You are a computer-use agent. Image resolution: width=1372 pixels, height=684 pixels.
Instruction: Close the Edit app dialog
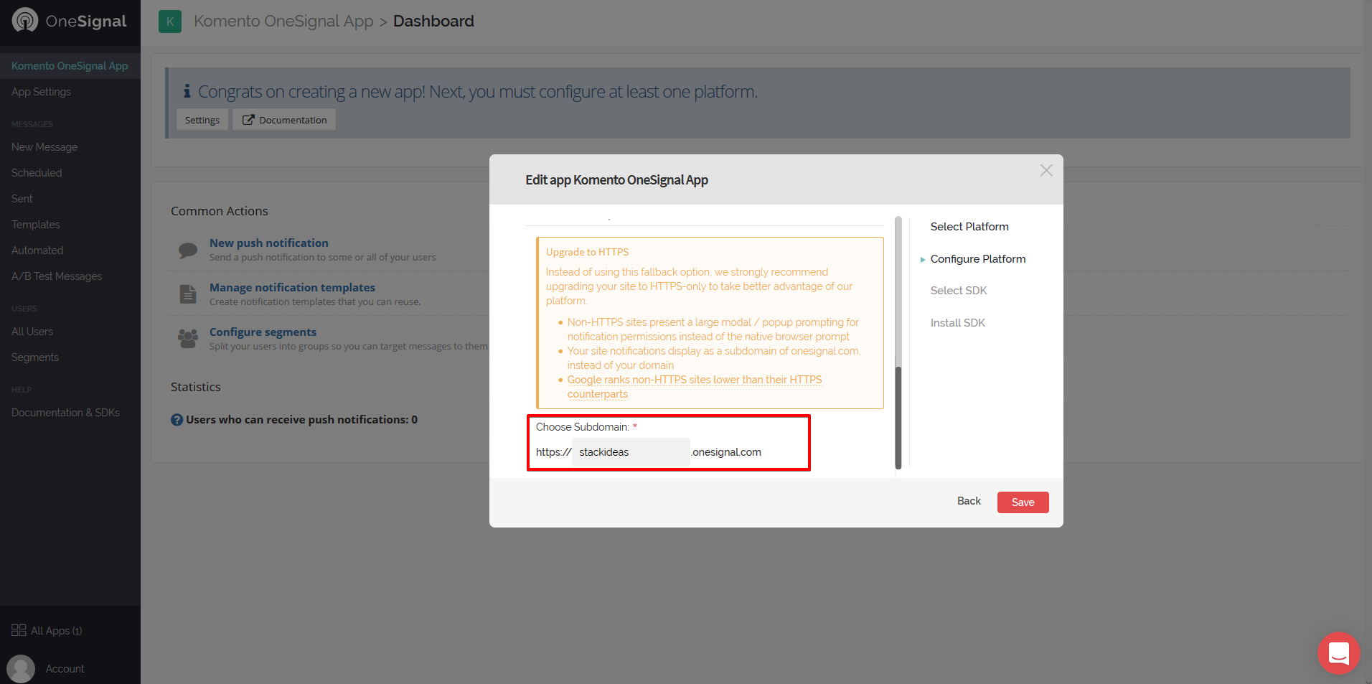[x=1046, y=170]
